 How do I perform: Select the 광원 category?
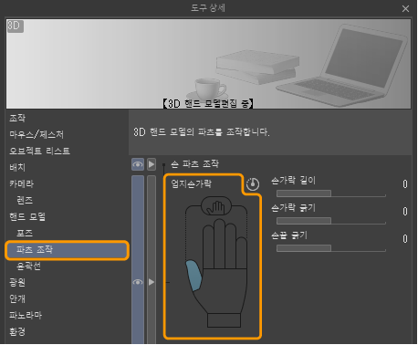pos(17,283)
